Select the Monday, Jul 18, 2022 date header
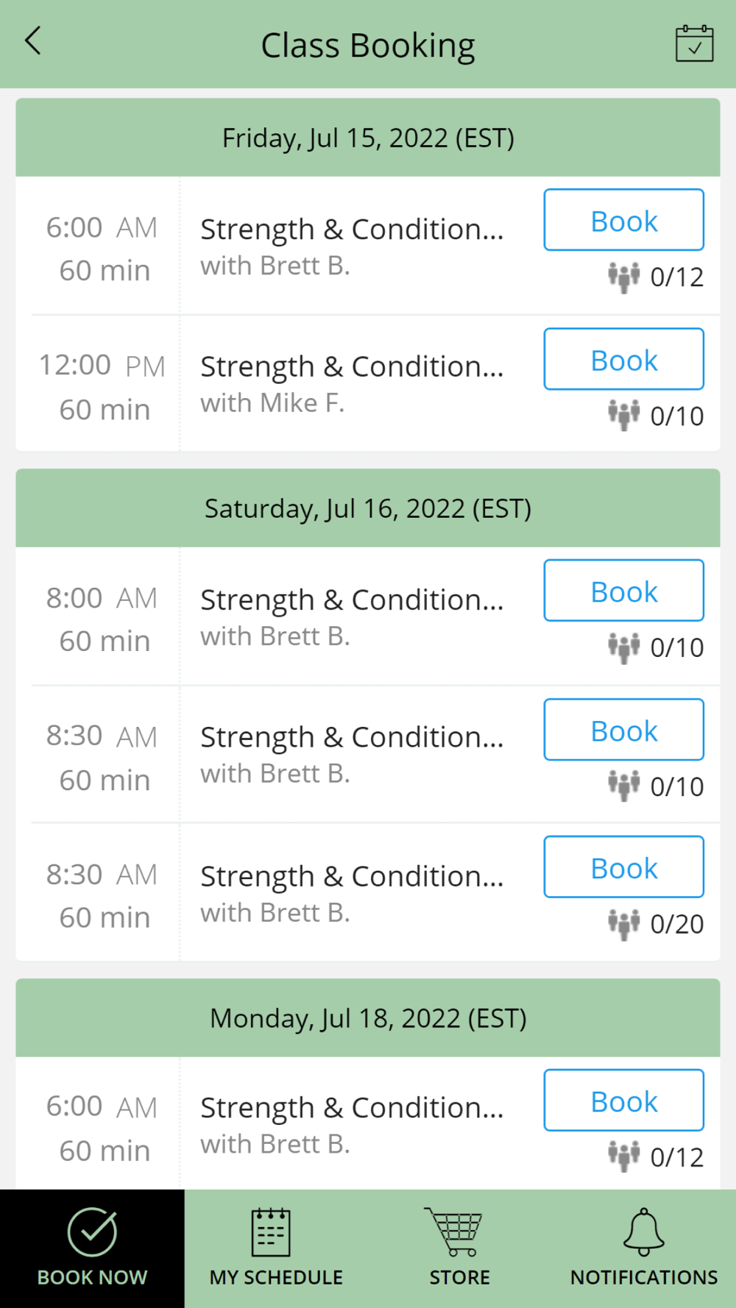This screenshot has width=736, height=1308. point(368,1018)
